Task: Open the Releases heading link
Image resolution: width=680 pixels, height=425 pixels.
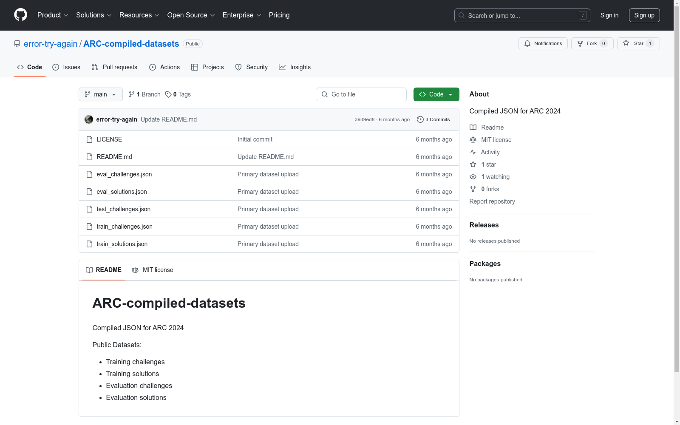Action: tap(484, 225)
